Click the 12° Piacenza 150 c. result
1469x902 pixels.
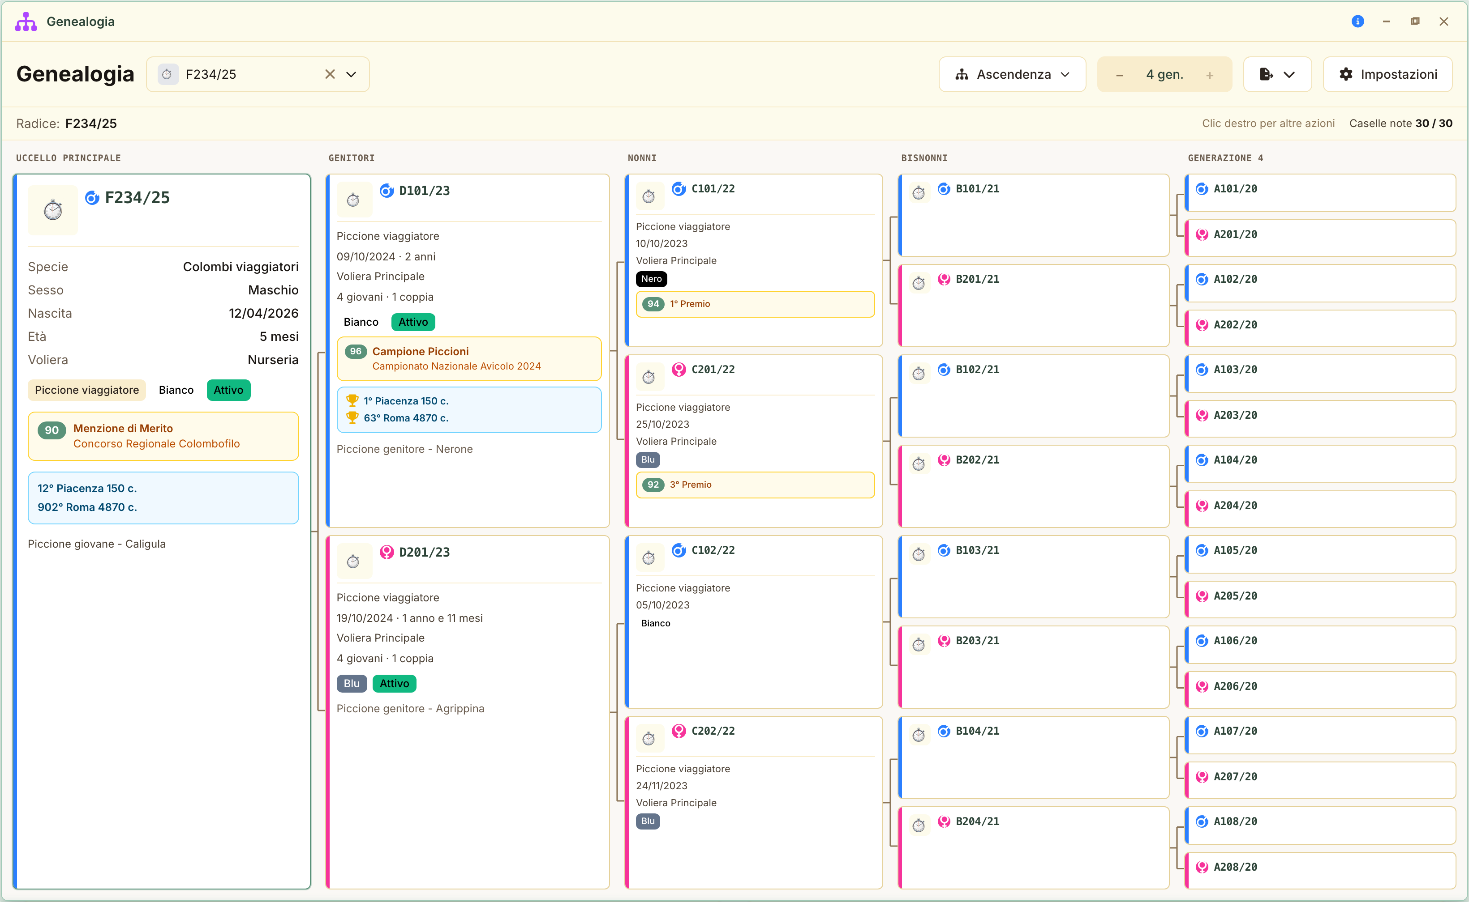coord(87,489)
